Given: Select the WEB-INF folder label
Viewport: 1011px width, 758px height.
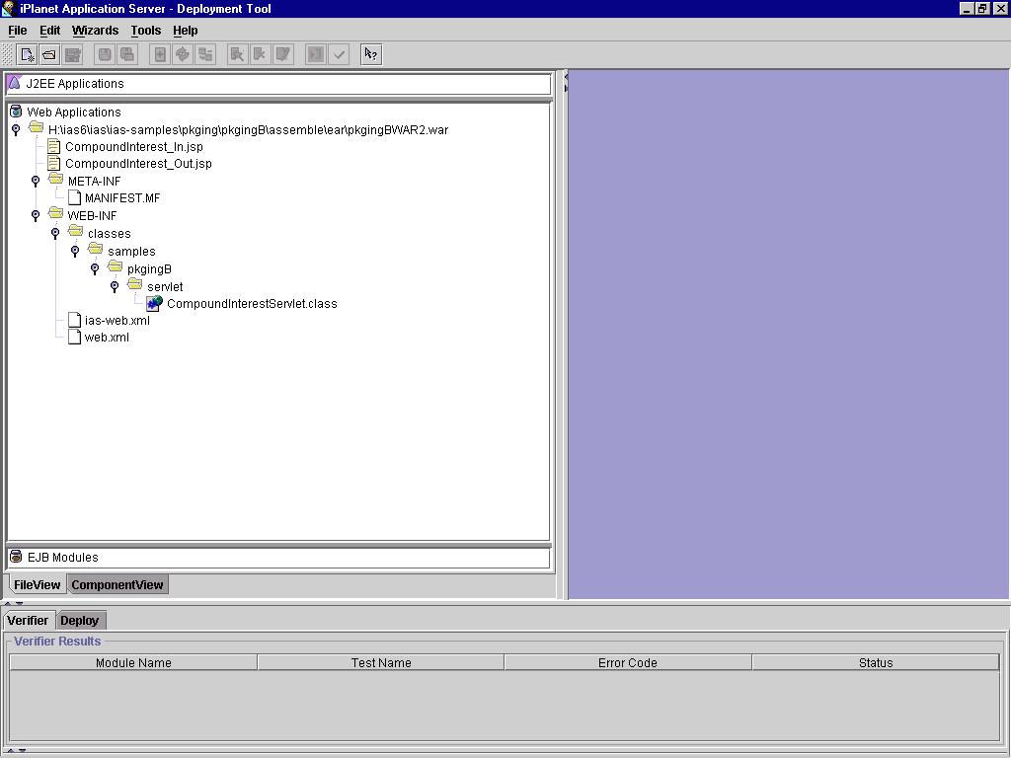Looking at the screenshot, I should pos(92,216).
